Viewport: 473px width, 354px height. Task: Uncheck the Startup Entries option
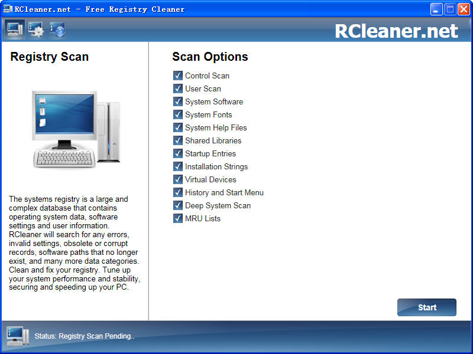(x=177, y=153)
